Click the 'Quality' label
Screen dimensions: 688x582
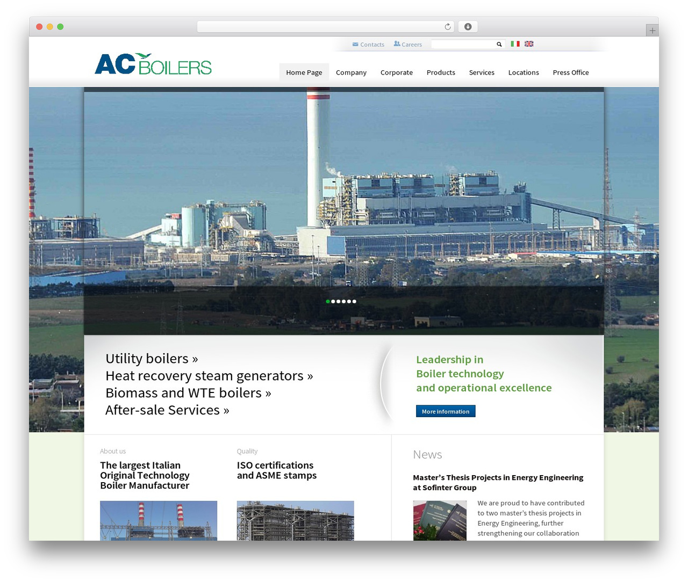(x=247, y=451)
